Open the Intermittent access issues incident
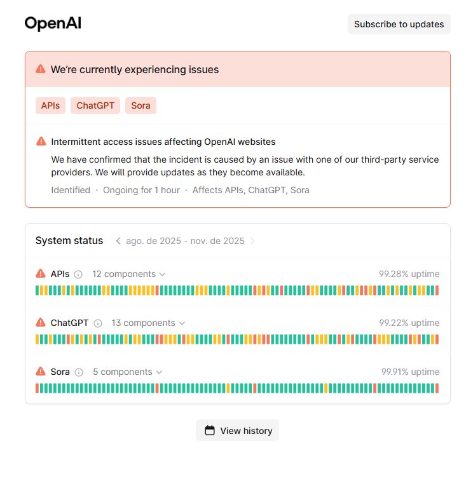Screen dimensions: 473x481 (x=163, y=142)
